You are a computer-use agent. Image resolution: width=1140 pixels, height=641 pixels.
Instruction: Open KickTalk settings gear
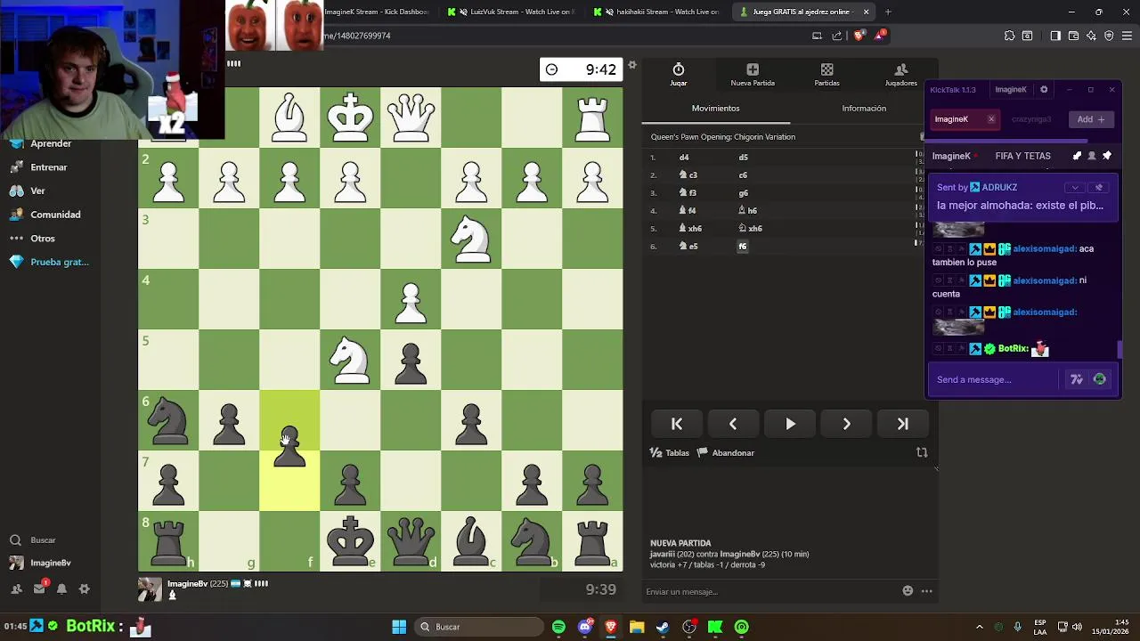(x=1044, y=89)
